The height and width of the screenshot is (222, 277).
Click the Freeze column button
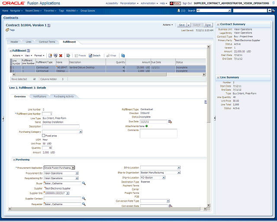tap(80, 55)
